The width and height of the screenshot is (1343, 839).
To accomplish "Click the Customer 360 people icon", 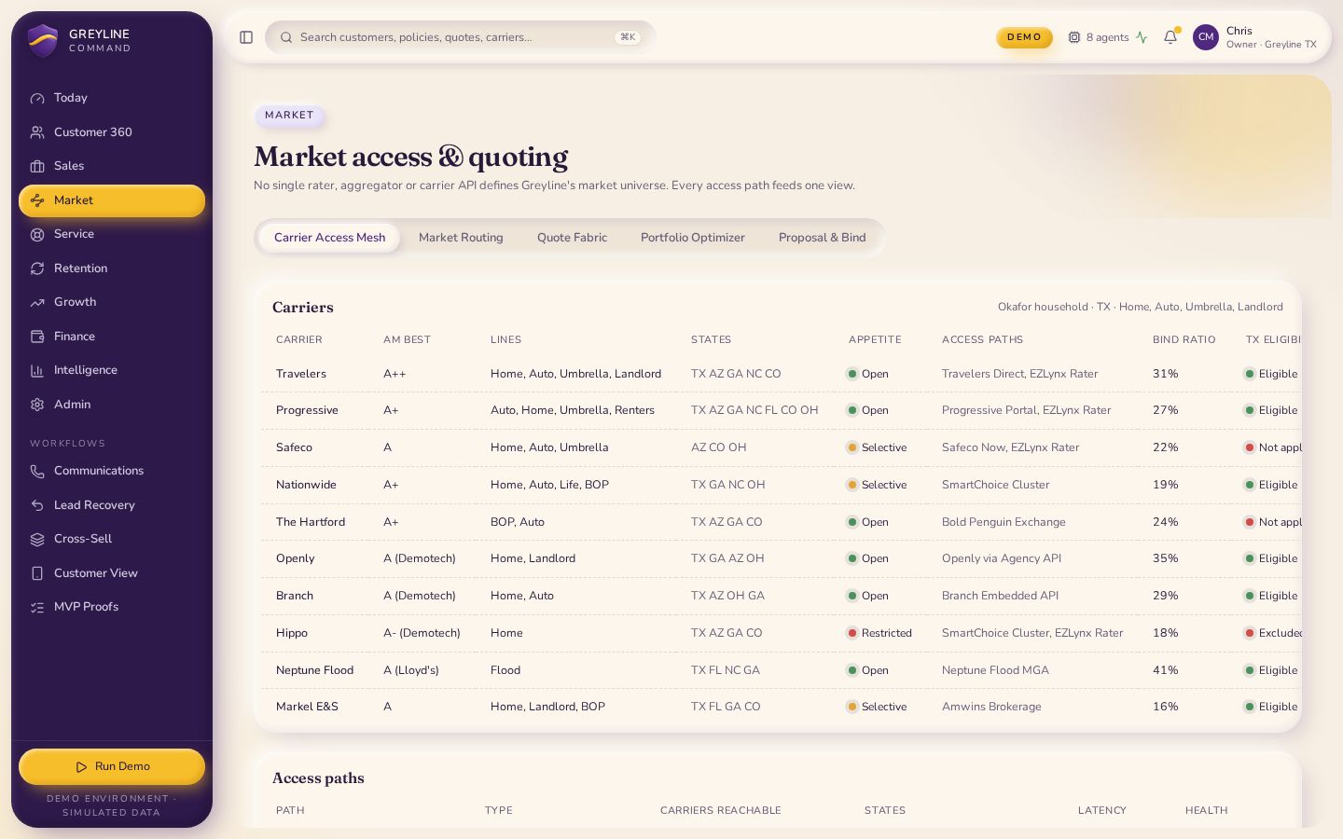I will [37, 132].
